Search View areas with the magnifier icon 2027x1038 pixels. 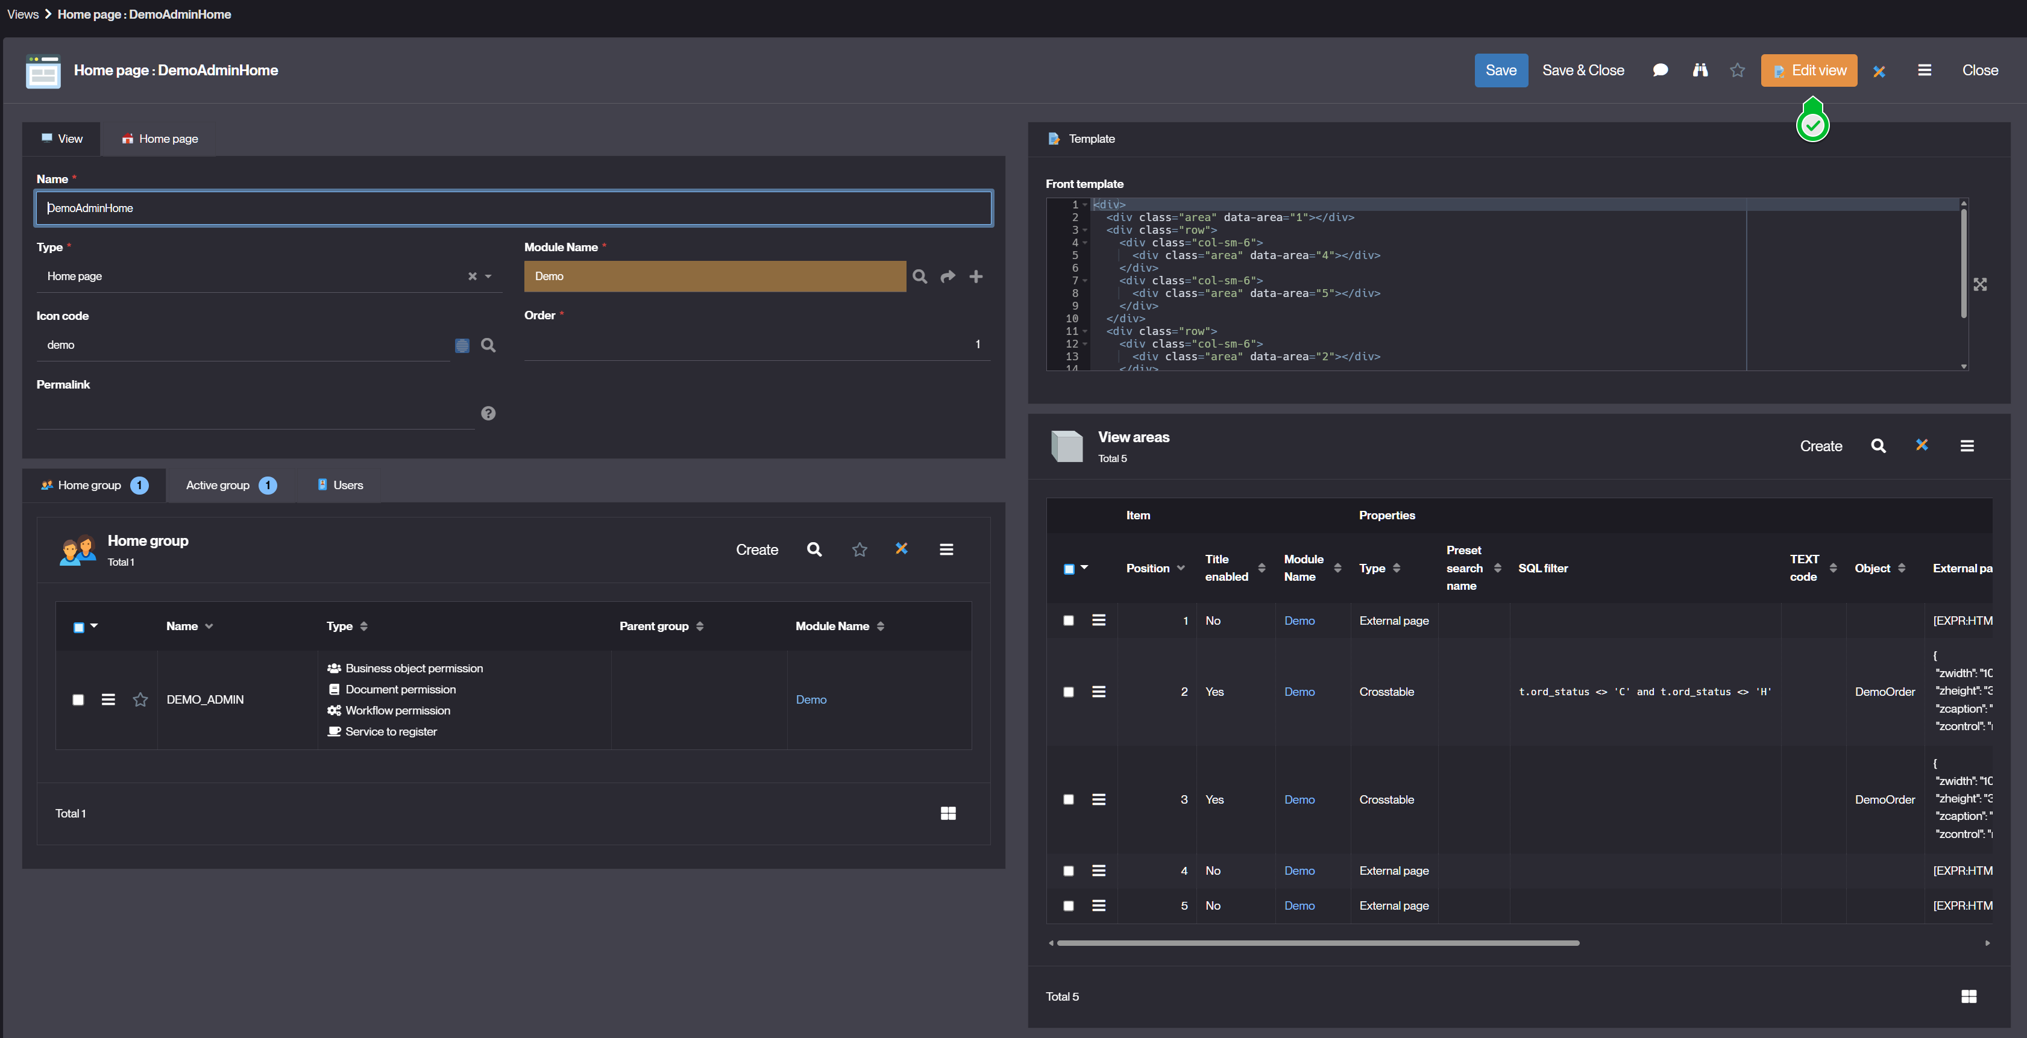tap(1878, 446)
